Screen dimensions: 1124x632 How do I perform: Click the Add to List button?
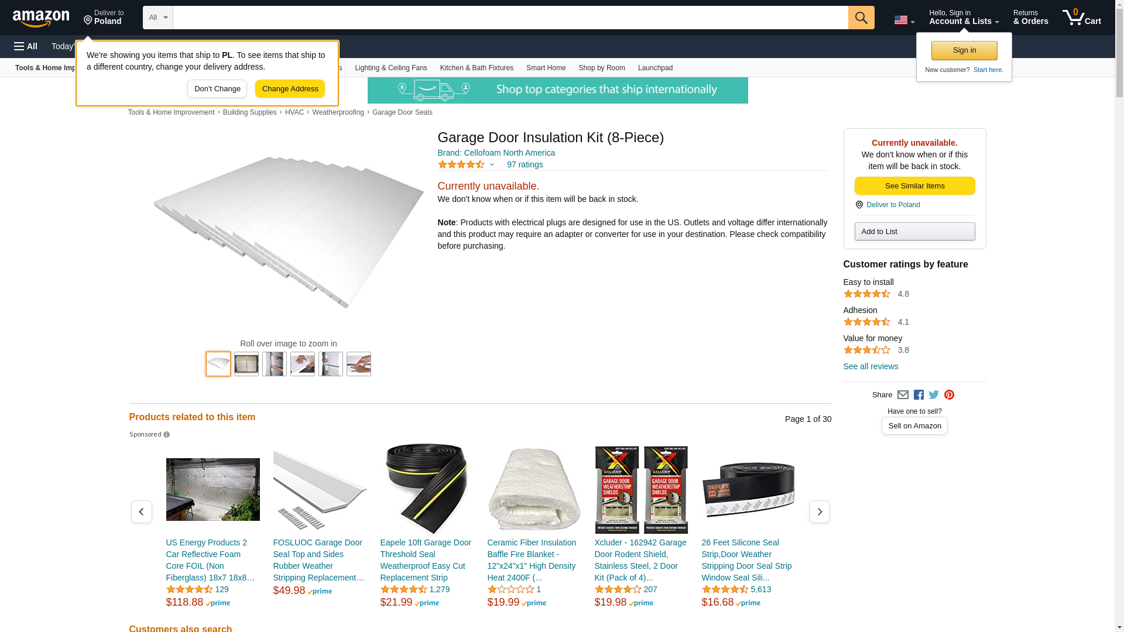click(914, 232)
